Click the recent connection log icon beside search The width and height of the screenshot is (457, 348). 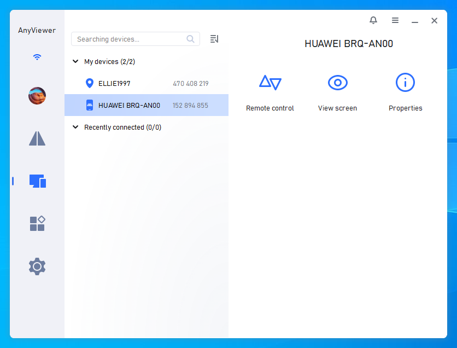pos(214,39)
